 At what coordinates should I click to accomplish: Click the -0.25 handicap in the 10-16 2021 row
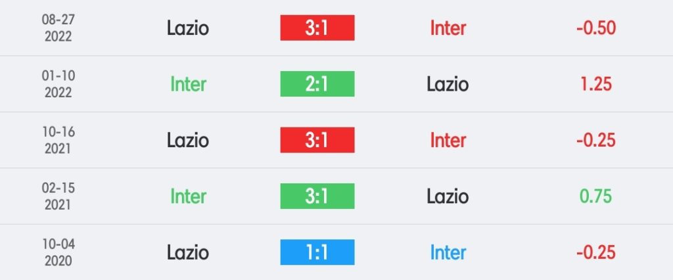595,140
